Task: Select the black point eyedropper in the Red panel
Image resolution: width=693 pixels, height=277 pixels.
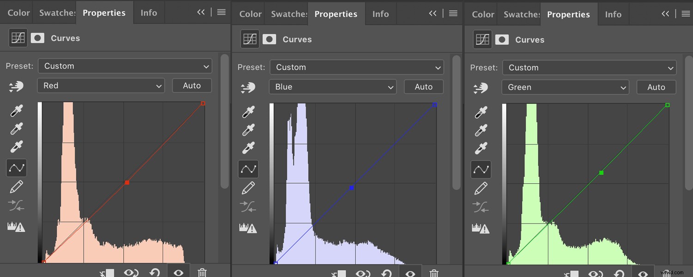Action: (16, 111)
